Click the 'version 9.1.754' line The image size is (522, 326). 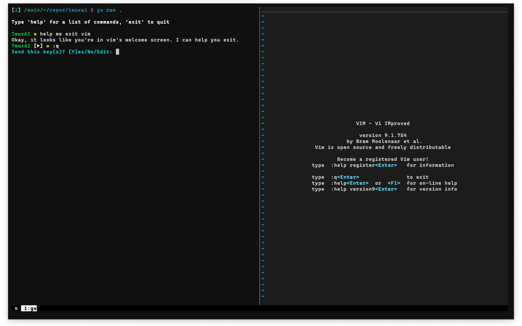[x=383, y=135]
